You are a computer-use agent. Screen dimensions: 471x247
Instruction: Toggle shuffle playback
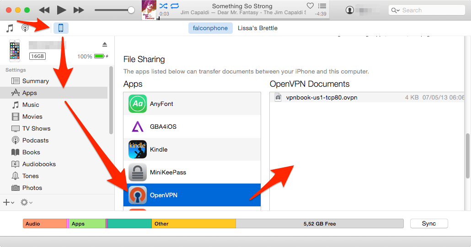click(x=163, y=5)
